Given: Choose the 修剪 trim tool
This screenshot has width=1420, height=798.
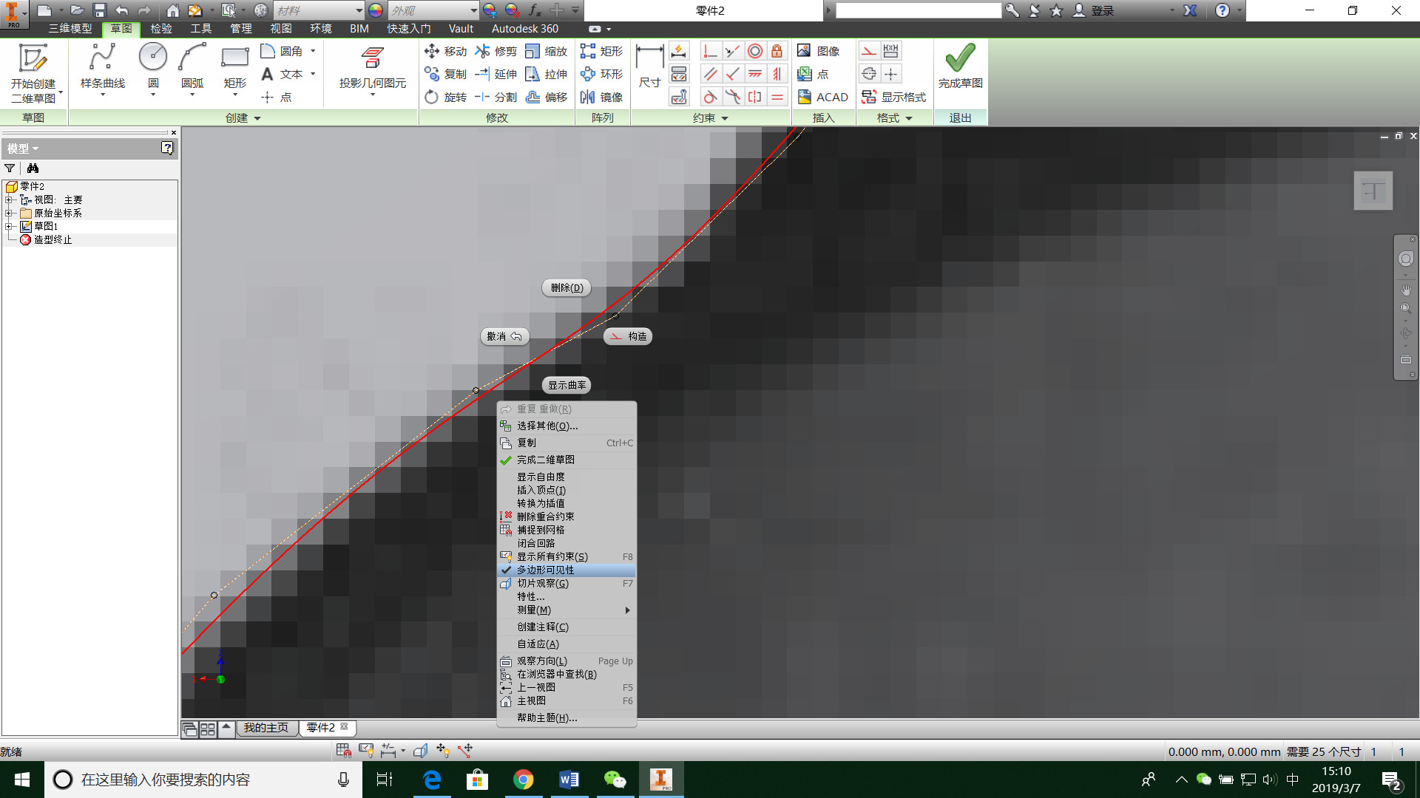Looking at the screenshot, I should (x=496, y=51).
